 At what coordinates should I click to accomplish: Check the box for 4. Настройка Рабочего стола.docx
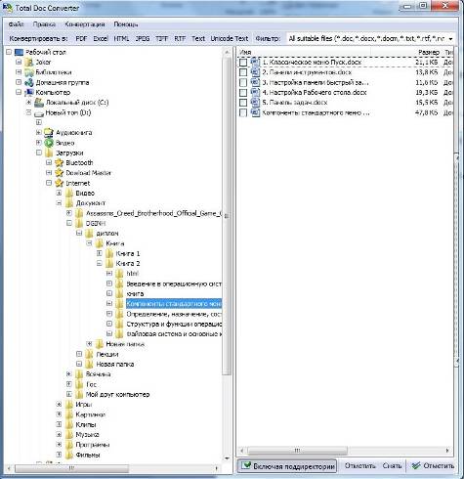243,93
